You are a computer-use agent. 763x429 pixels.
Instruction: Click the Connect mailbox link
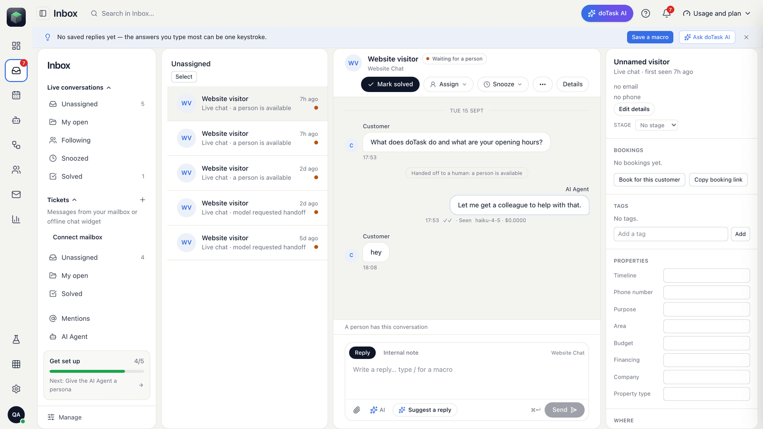[78, 237]
